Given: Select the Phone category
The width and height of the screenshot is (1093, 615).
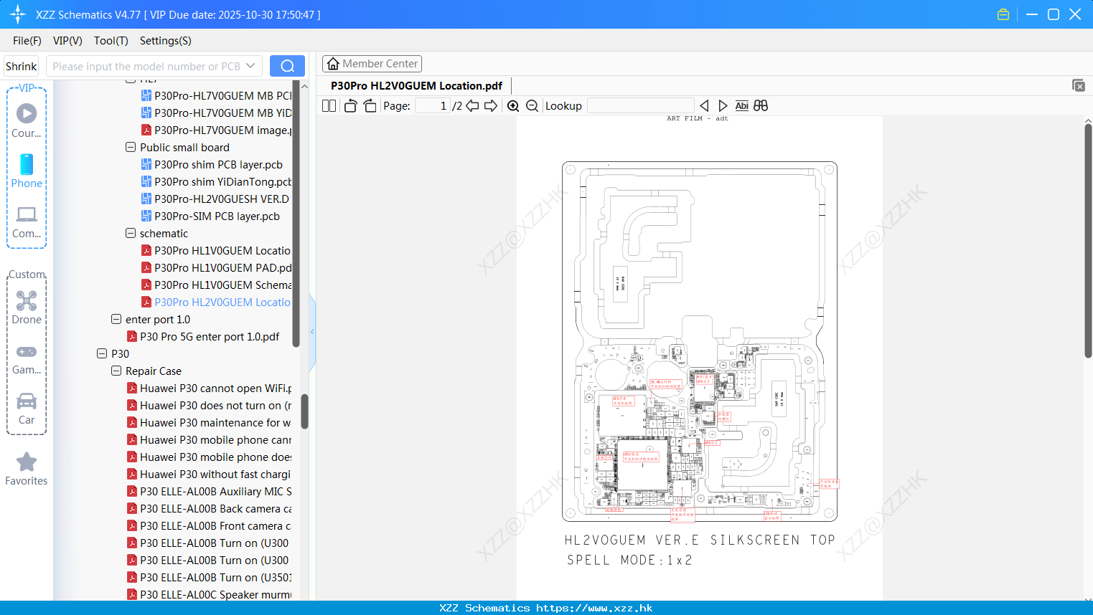Looking at the screenshot, I should click(x=27, y=171).
